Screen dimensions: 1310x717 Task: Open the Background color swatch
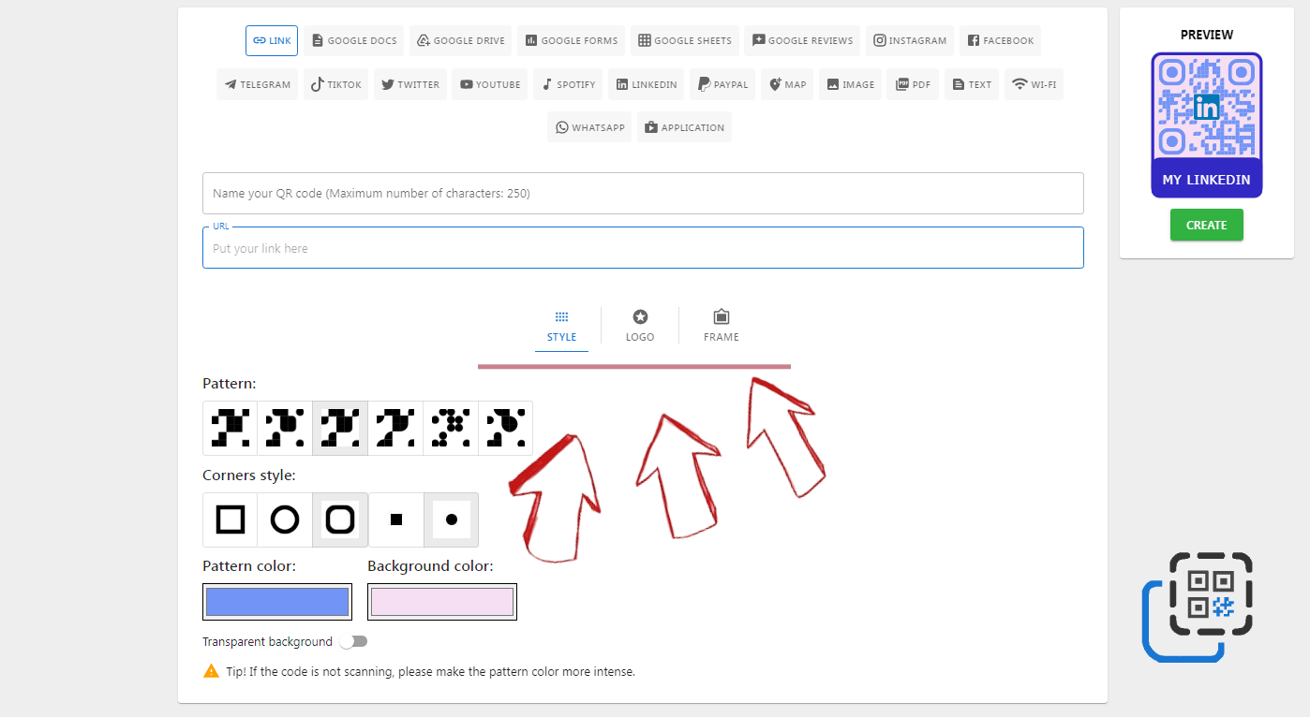(x=442, y=602)
